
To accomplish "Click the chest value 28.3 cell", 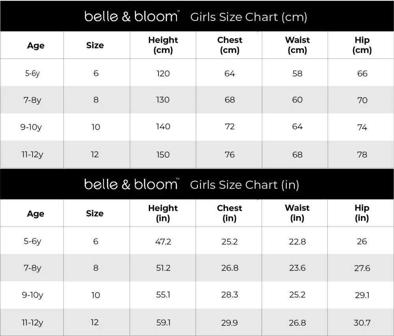I will (x=230, y=295).
